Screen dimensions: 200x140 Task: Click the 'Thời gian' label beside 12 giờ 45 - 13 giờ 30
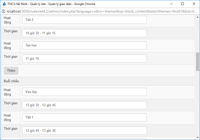coord(10,128)
